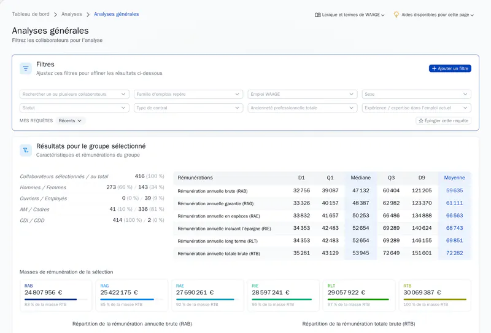Image resolution: width=491 pixels, height=333 pixels.
Task: Expand the Emploi WAAGE filter
Action: tap(302, 94)
